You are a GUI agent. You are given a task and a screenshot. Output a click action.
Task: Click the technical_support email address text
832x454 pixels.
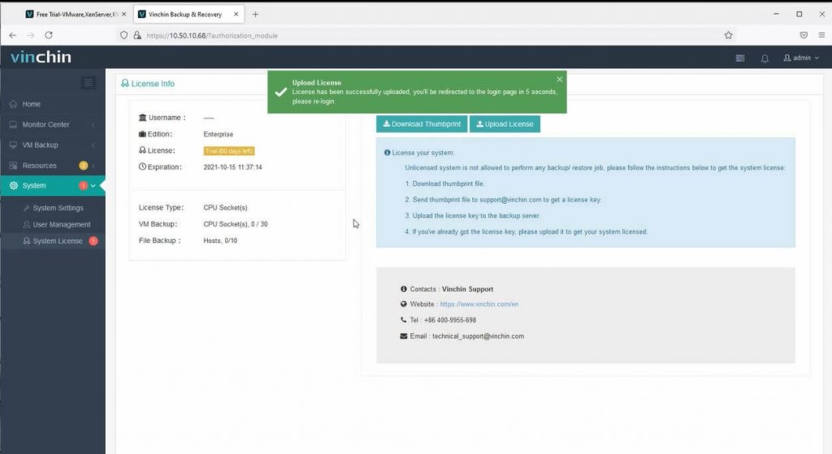pyautogui.click(x=478, y=336)
